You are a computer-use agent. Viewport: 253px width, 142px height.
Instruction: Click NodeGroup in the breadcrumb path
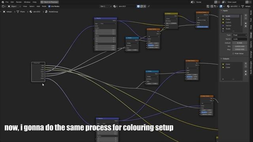(53, 12)
